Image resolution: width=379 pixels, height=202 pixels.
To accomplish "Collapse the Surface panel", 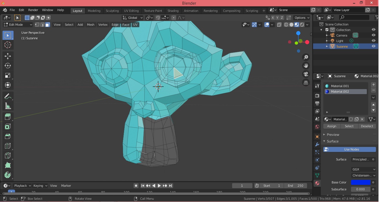I will (332, 141).
